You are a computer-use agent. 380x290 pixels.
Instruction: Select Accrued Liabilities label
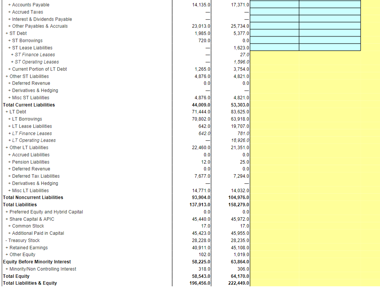[30, 155]
